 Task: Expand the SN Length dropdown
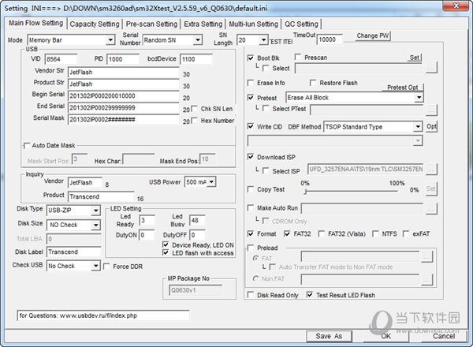[x=263, y=40]
